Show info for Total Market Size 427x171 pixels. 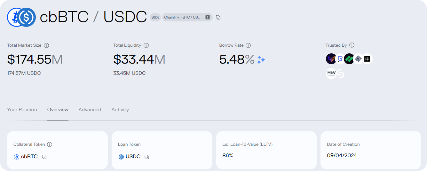click(x=46, y=45)
